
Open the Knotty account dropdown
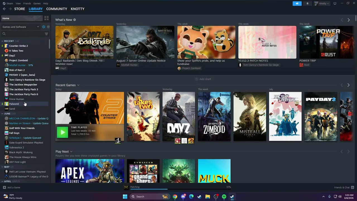(x=322, y=3)
